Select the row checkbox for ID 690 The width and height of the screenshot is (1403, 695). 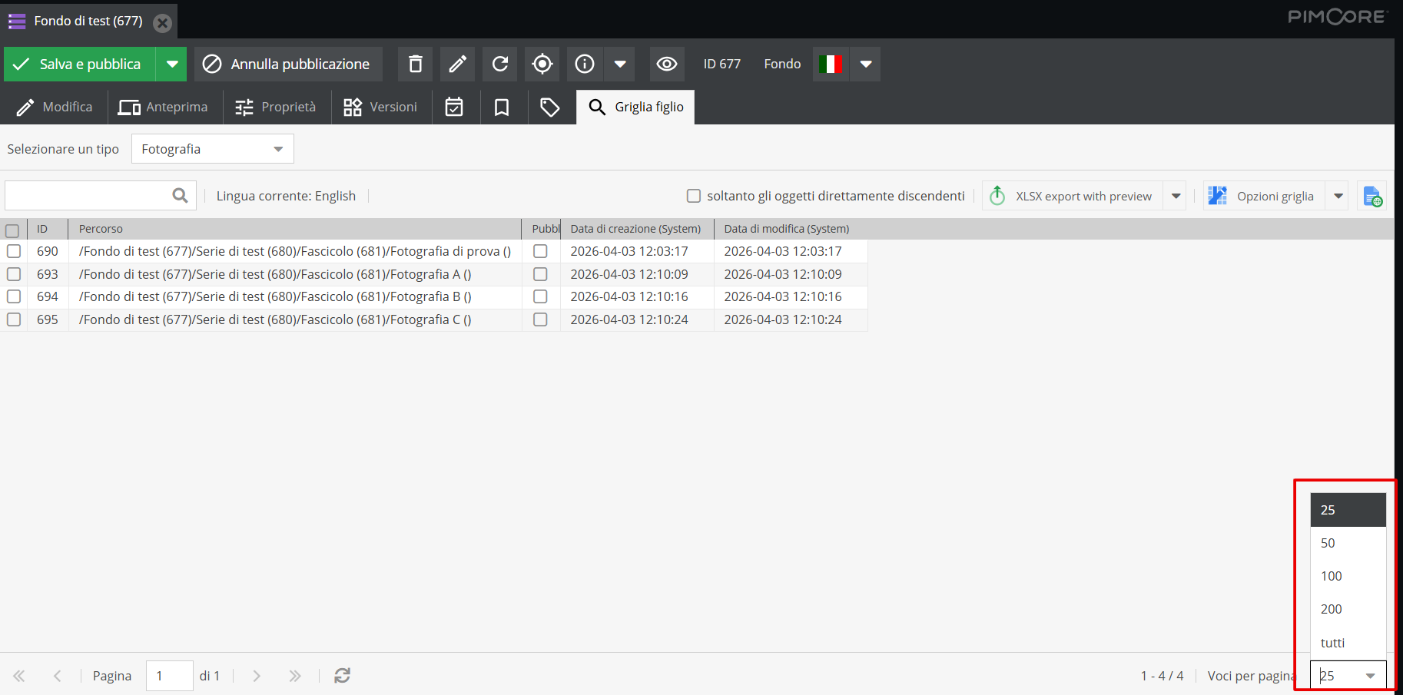14,251
